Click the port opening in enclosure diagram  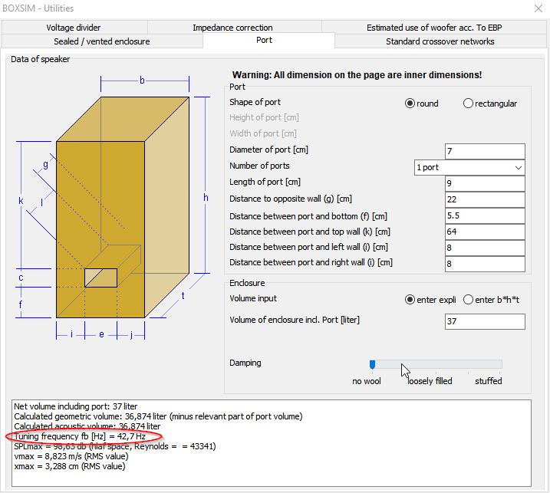[100, 278]
